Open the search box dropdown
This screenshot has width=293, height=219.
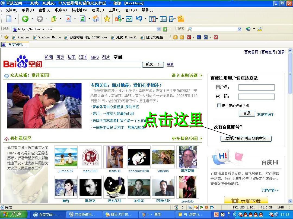(x=239, y=29)
